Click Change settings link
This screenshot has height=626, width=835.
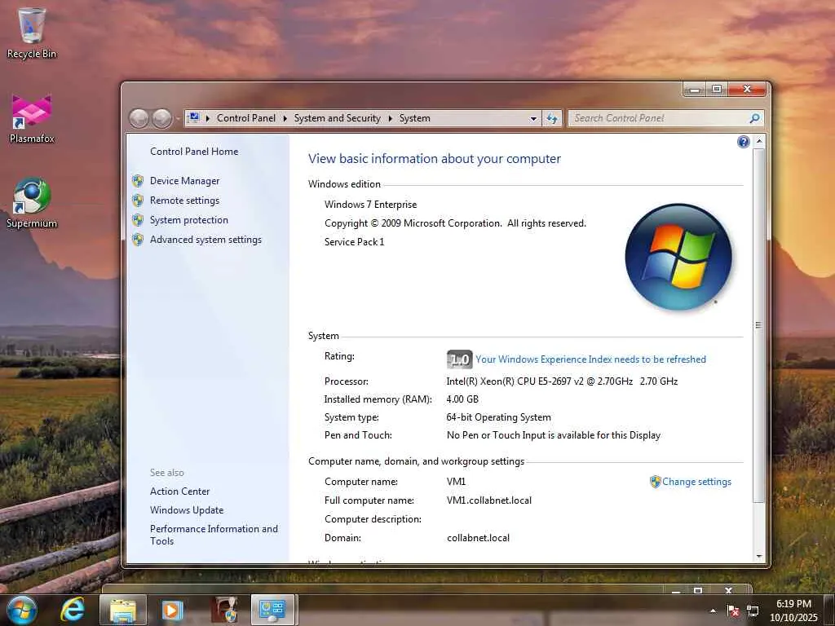696,481
